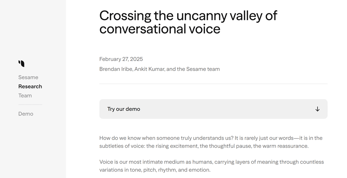Open the Demo link in sidebar
Screen dimensions: 347x178
coord(26,114)
